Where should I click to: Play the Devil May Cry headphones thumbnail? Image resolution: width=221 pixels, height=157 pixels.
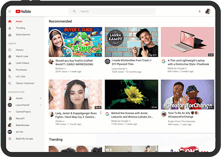pyautogui.click(x=75, y=95)
